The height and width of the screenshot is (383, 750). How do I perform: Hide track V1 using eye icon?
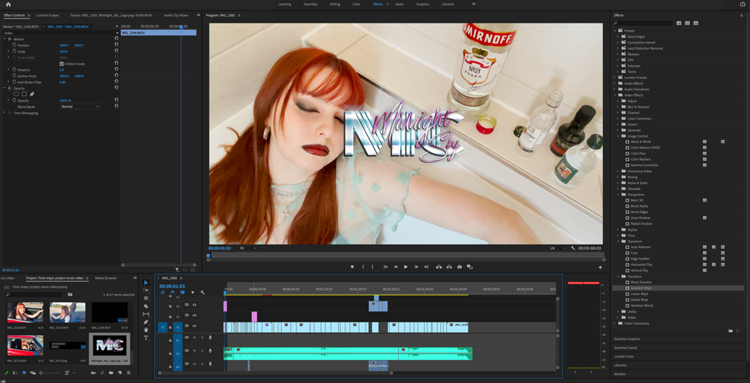point(194,326)
